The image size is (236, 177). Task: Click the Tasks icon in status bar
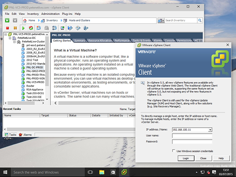click(x=6, y=135)
